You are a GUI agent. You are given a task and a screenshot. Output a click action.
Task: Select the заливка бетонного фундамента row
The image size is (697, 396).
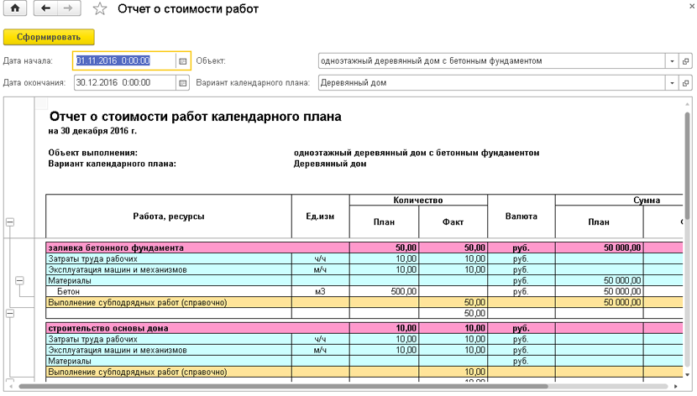[x=168, y=248]
